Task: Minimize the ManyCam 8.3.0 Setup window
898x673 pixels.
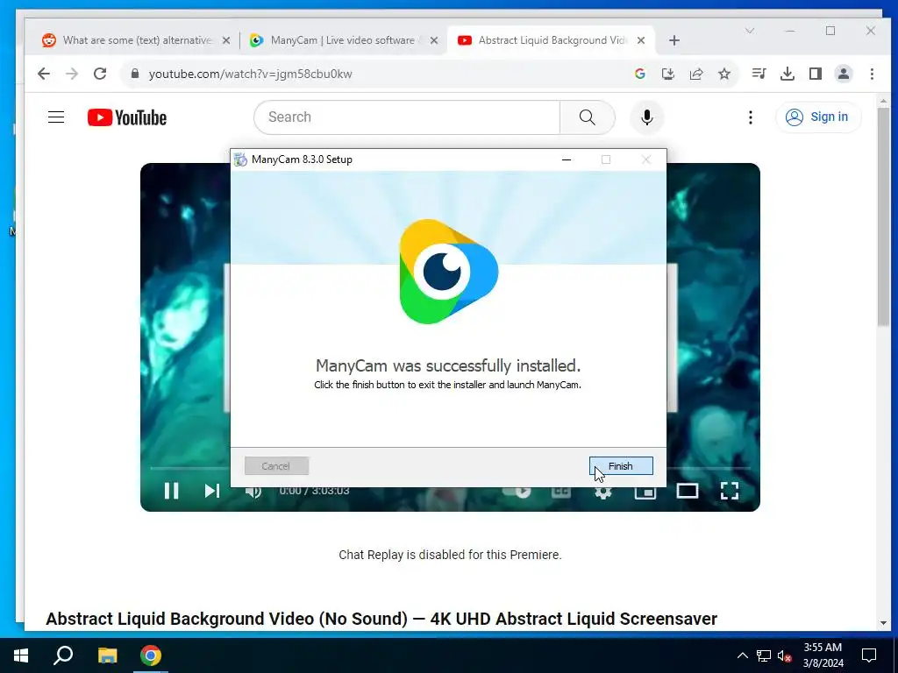Action: 567,159
